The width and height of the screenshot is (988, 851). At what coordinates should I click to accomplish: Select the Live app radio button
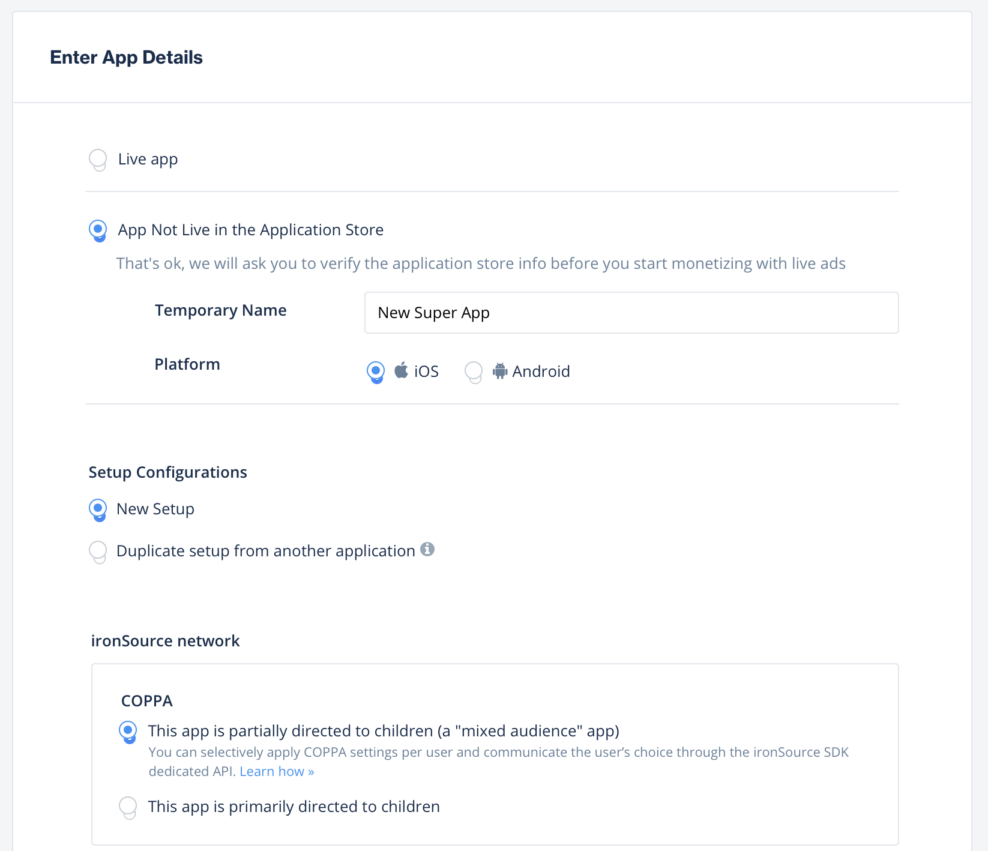click(x=98, y=158)
